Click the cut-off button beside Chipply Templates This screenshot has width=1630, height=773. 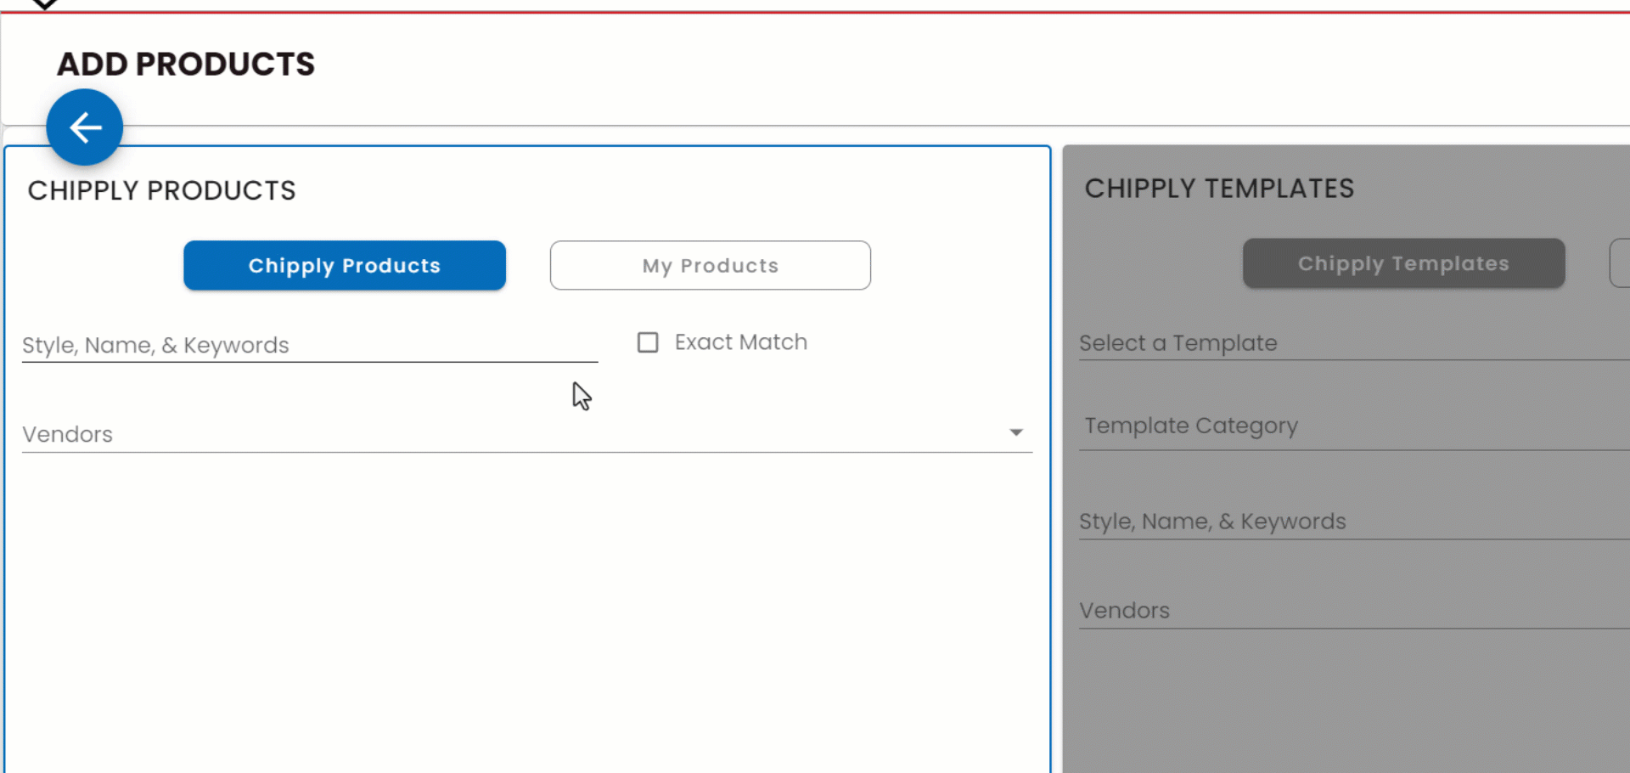[x=1620, y=263]
